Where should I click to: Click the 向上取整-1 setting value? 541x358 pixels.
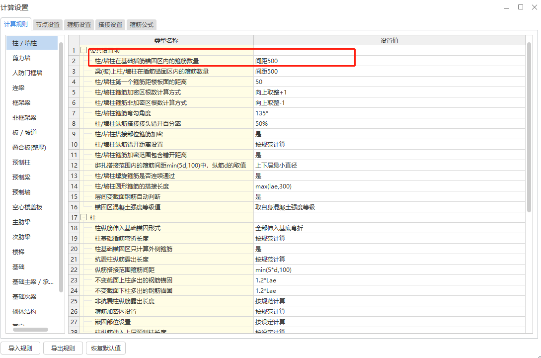[x=389, y=102]
